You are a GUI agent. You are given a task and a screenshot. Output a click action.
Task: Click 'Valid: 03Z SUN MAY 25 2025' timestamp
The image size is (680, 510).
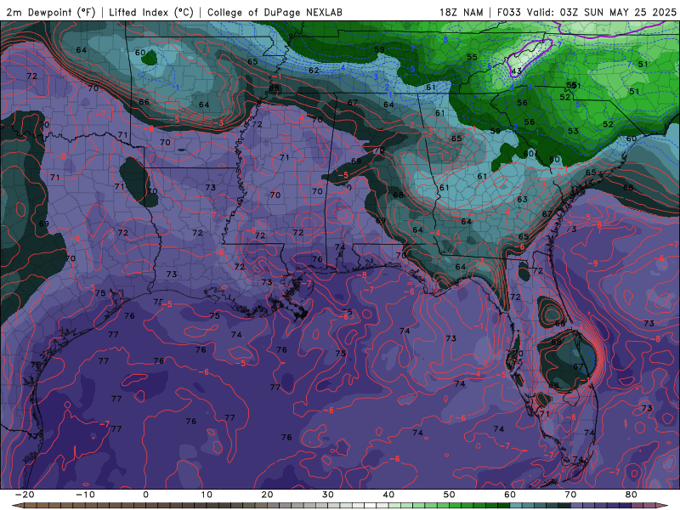click(602, 12)
